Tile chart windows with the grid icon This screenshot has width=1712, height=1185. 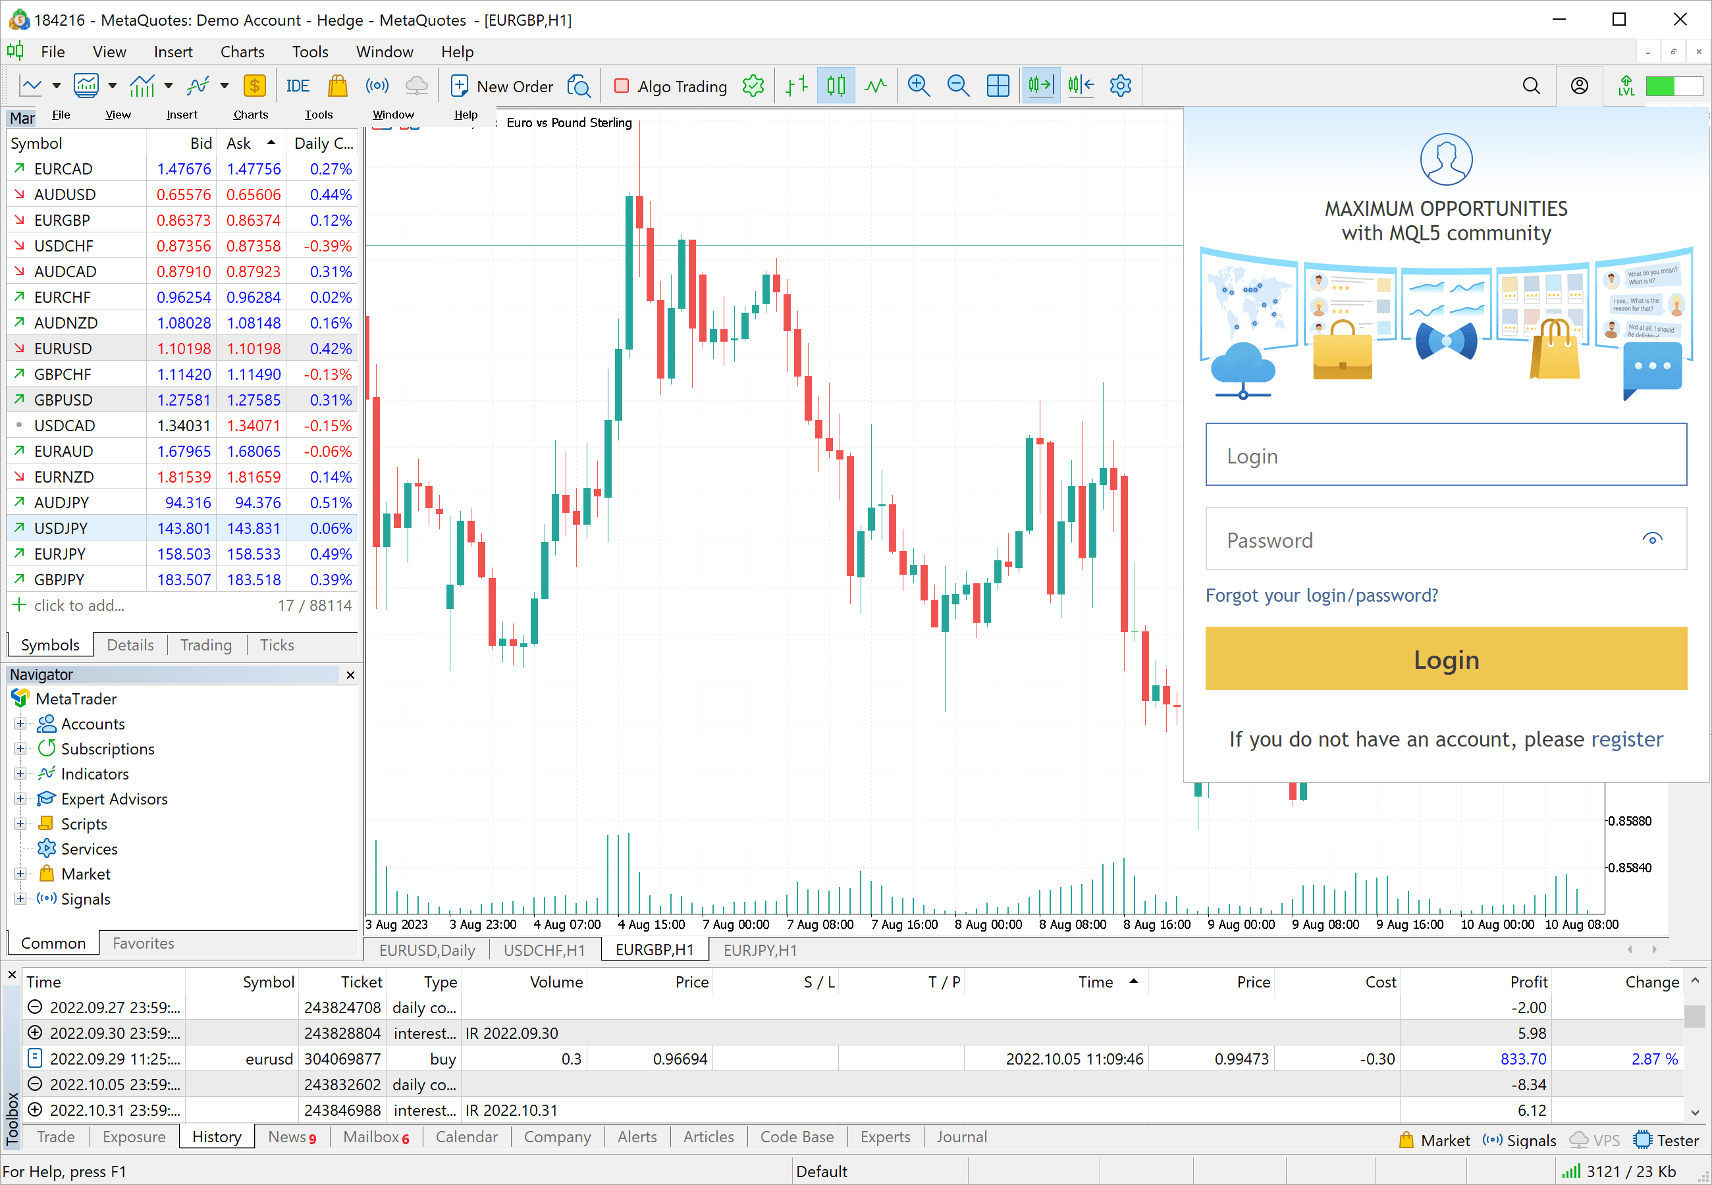pos(998,86)
